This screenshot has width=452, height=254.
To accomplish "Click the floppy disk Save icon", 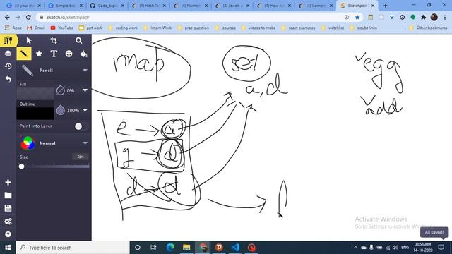I will 8,208.
